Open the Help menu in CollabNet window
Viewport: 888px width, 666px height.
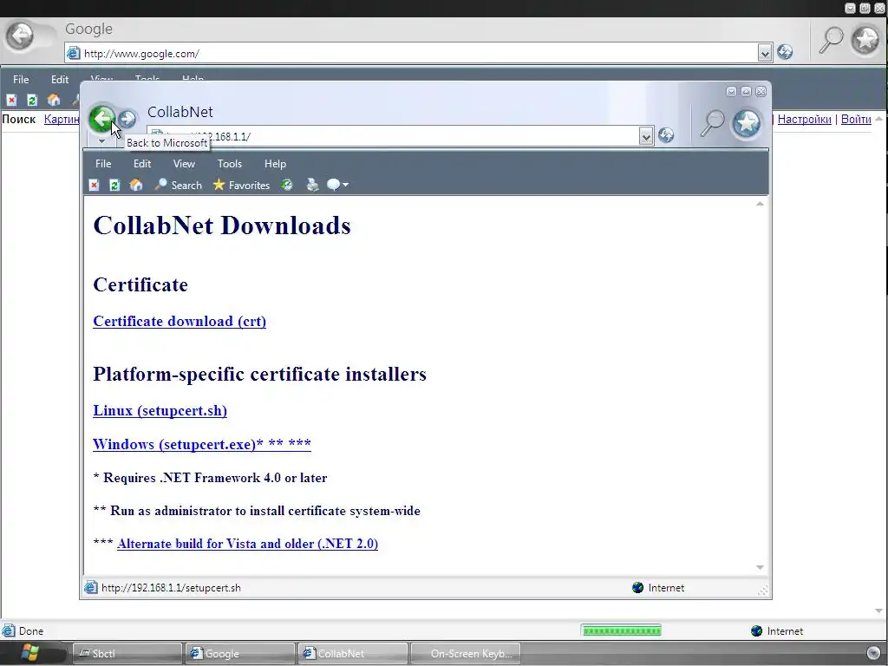click(x=275, y=164)
